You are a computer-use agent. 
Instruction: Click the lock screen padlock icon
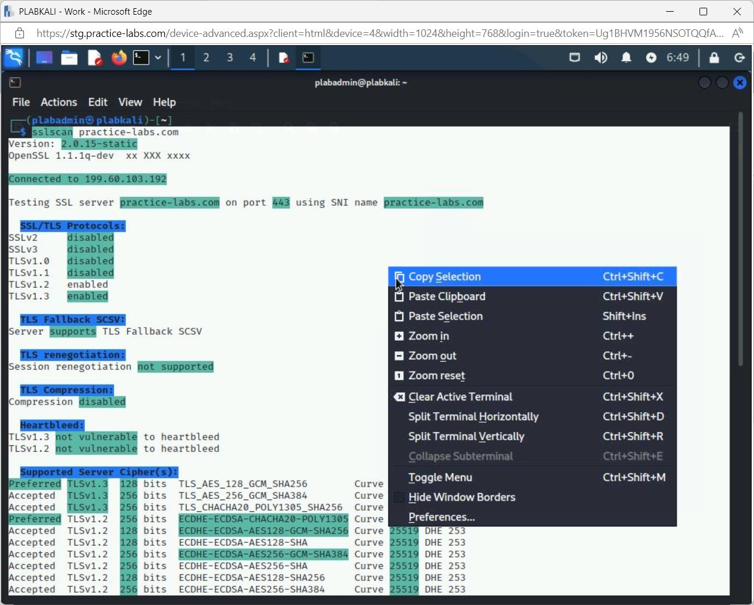(714, 57)
